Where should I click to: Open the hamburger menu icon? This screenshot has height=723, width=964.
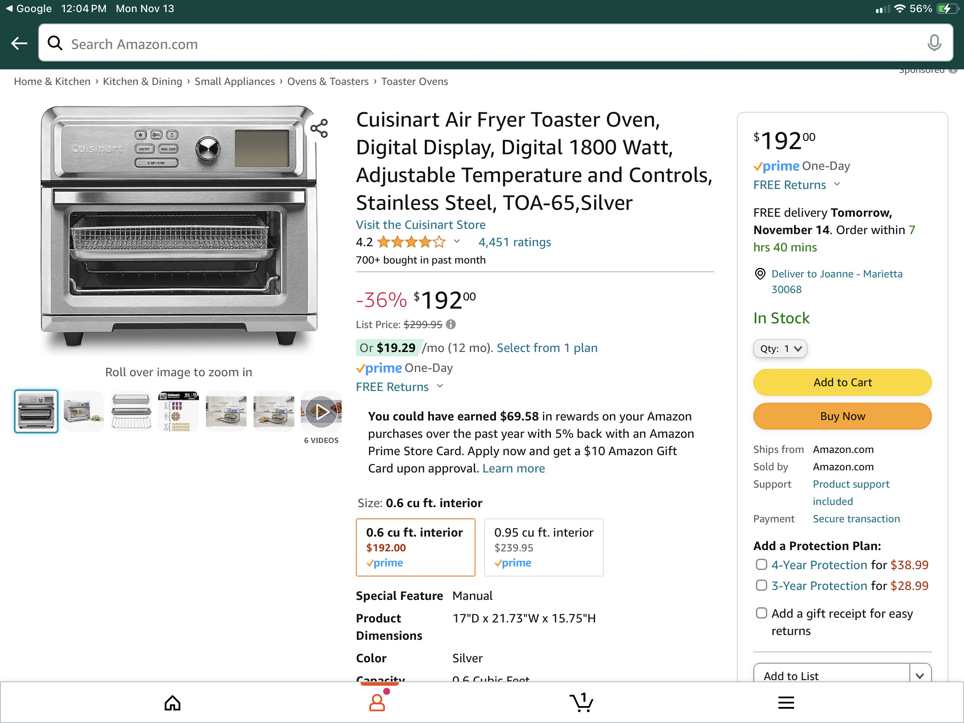point(786,703)
